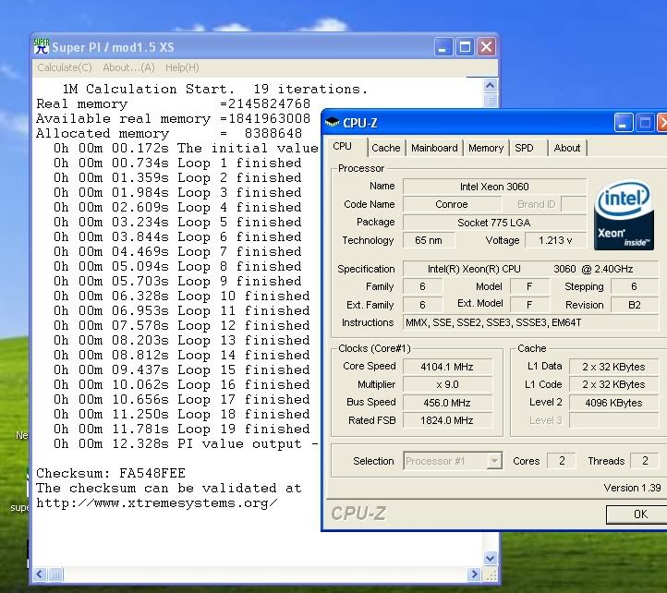Screen dimensions: 667x593
Task: Click the Intel Xeon inside logo
Action: tap(624, 214)
